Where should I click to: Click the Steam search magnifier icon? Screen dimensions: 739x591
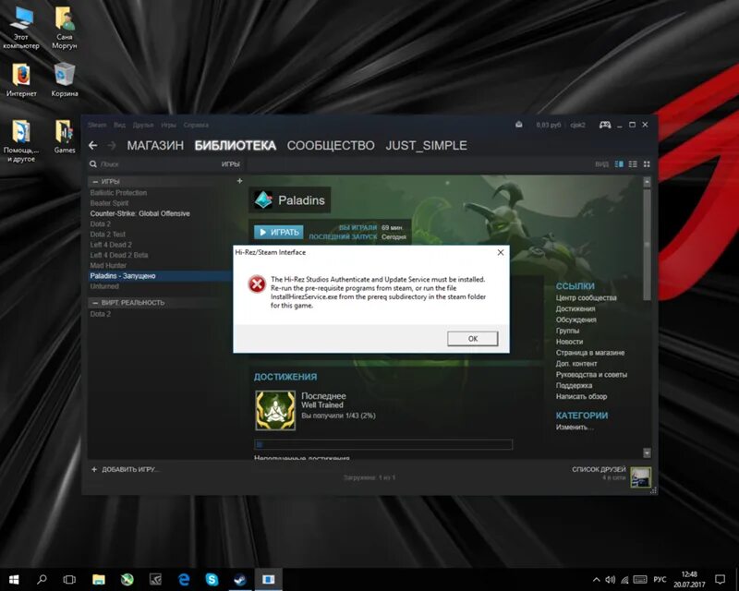coord(93,164)
